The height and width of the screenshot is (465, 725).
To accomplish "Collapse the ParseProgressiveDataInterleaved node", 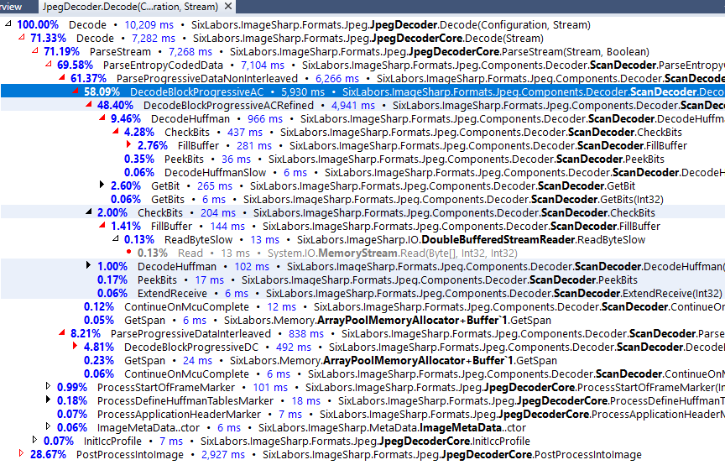I will pos(62,332).
